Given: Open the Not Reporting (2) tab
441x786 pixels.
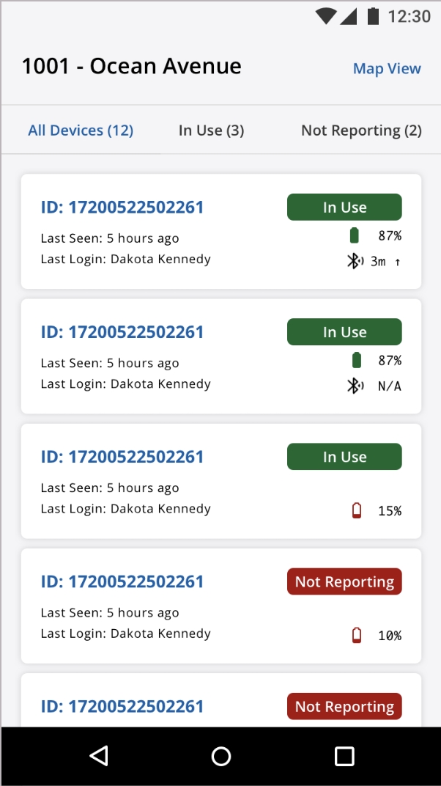Looking at the screenshot, I should coord(361,131).
